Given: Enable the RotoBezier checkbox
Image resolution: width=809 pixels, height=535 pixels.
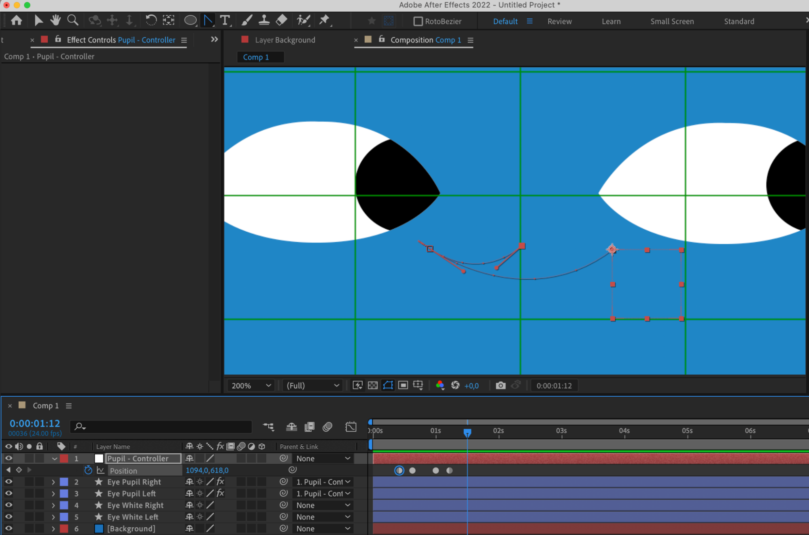Looking at the screenshot, I should pyautogui.click(x=418, y=21).
